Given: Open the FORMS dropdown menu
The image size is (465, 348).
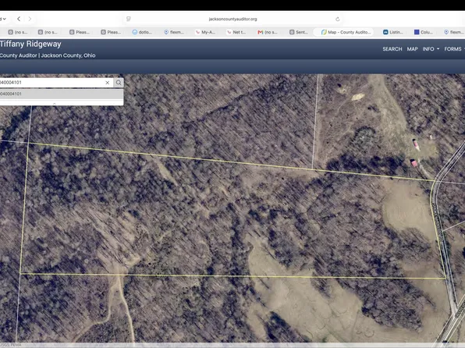Looking at the screenshot, I should [x=454, y=49].
